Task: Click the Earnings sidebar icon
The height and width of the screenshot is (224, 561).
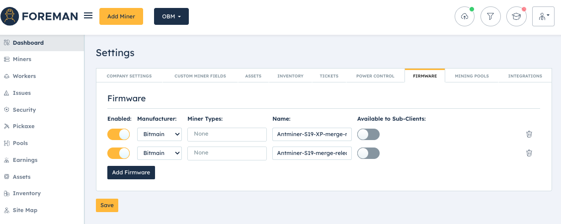Action: click(x=6, y=160)
